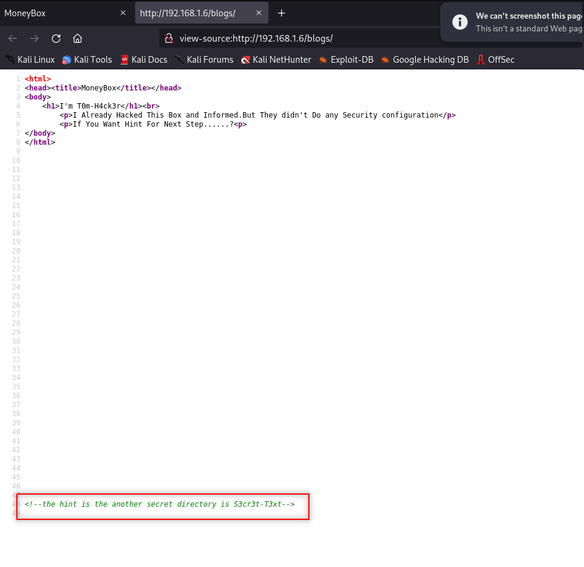Go back to the previous page
Image resolution: width=584 pixels, height=567 pixels.
(x=13, y=39)
